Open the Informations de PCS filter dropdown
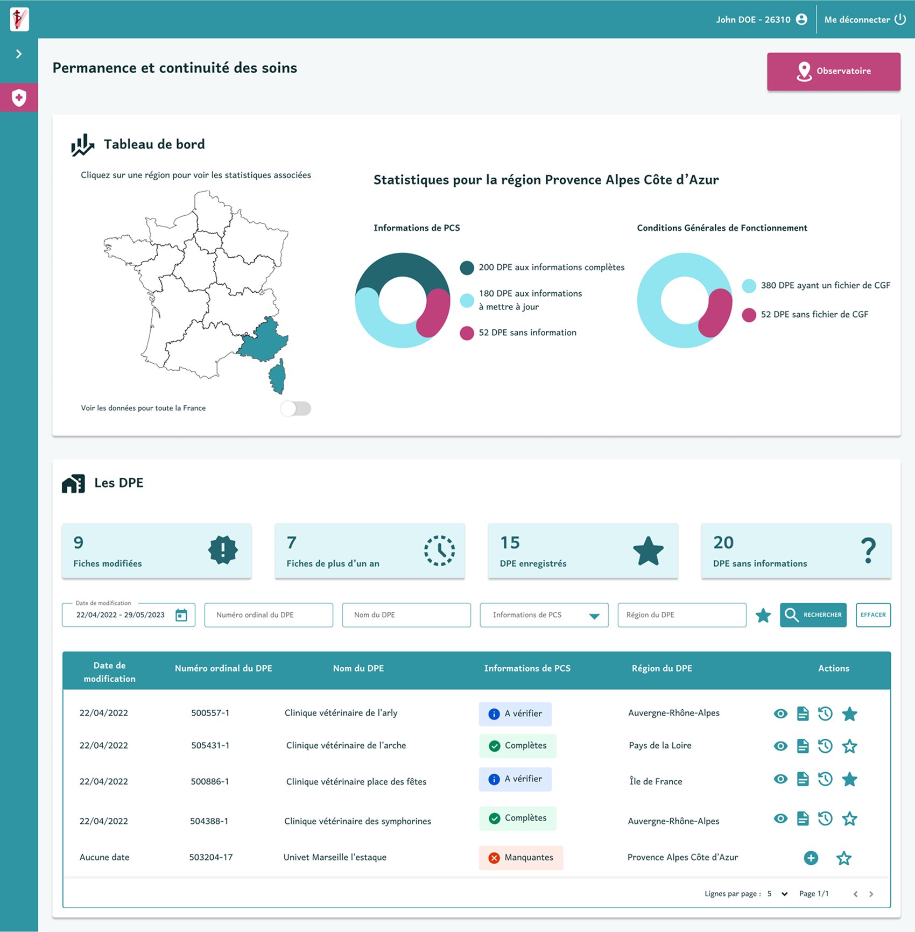Image resolution: width=915 pixels, height=932 pixels. pos(544,615)
